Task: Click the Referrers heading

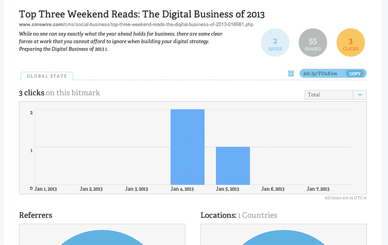Action: [36, 215]
